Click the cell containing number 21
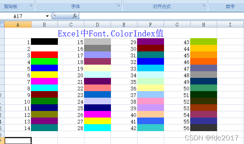Screen dimensions: 244x144 coord(71,81)
